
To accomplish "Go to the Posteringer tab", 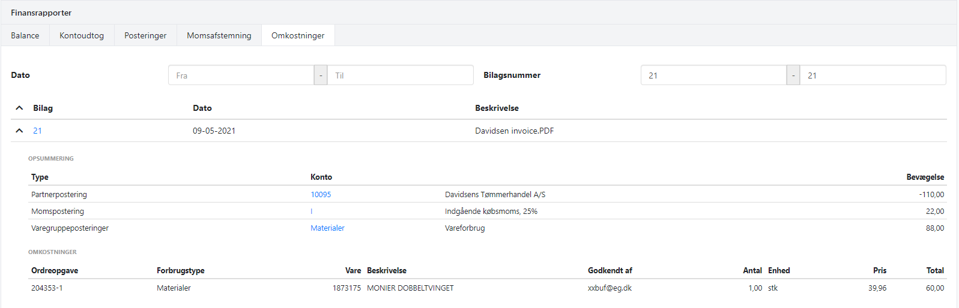I will pyautogui.click(x=145, y=35).
